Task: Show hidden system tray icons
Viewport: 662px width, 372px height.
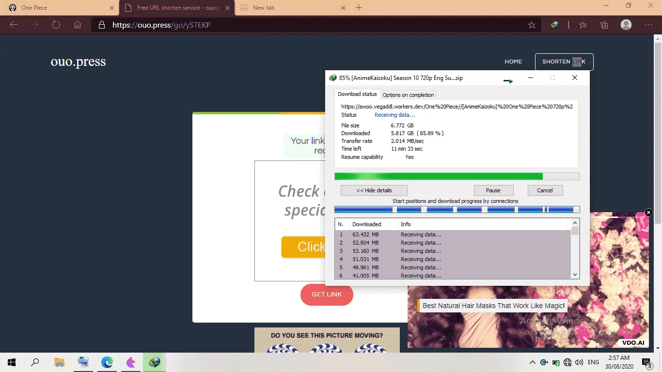Action: [533, 362]
